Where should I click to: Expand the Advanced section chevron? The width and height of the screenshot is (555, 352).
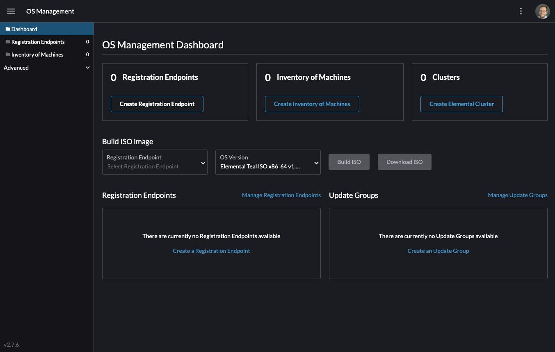[x=87, y=68]
